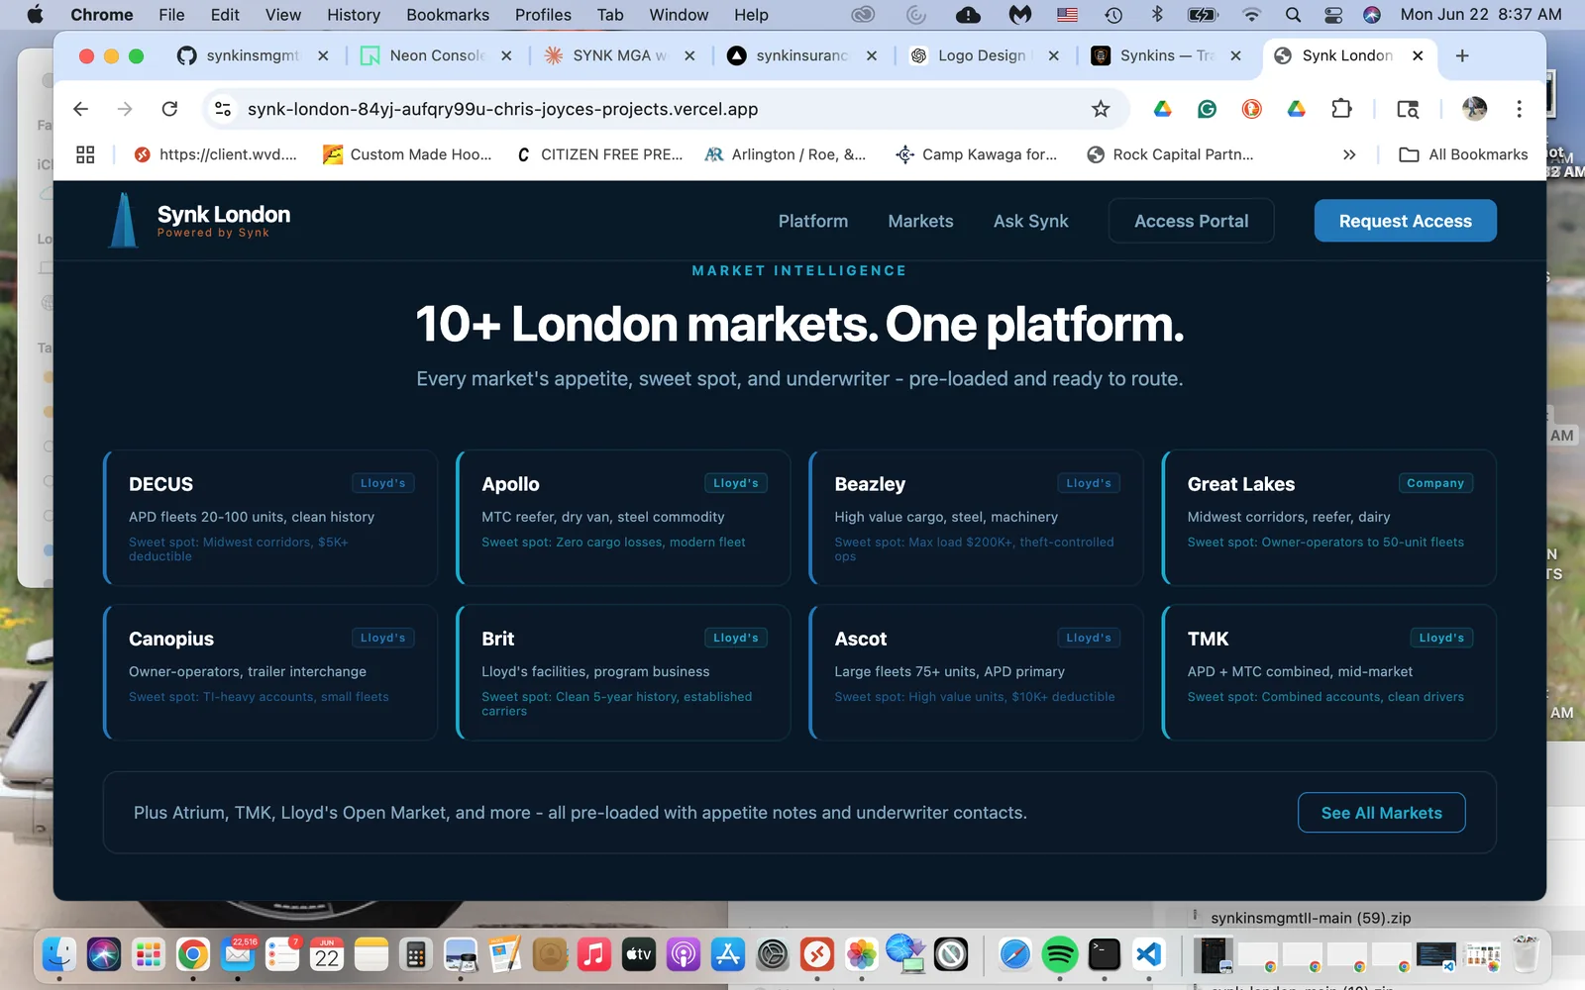Click the Grammarly extension icon
Screen dimensions: 1585x990
(x=1207, y=109)
